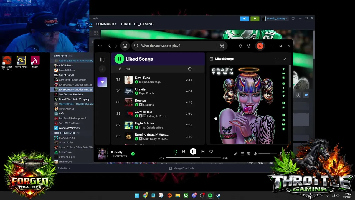Select Red Dead Redemption 2 in library
355x200 pixels.
pos(72,118)
